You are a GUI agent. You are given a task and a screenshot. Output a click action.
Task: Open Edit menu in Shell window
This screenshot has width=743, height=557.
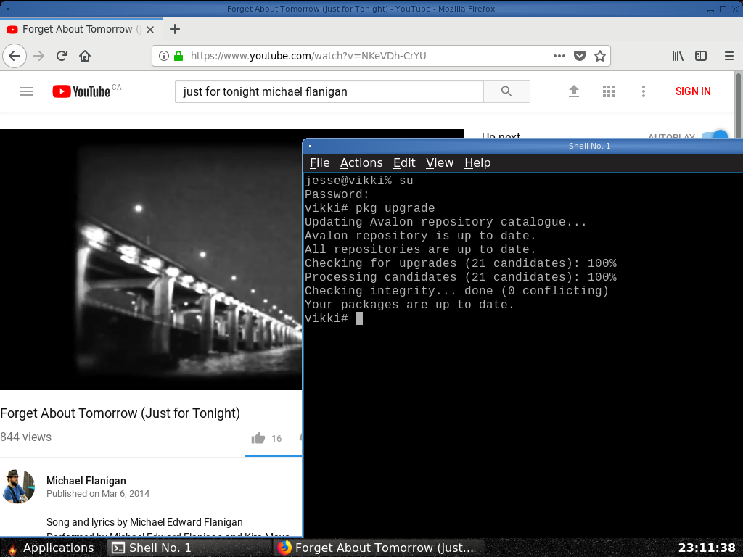click(x=404, y=163)
